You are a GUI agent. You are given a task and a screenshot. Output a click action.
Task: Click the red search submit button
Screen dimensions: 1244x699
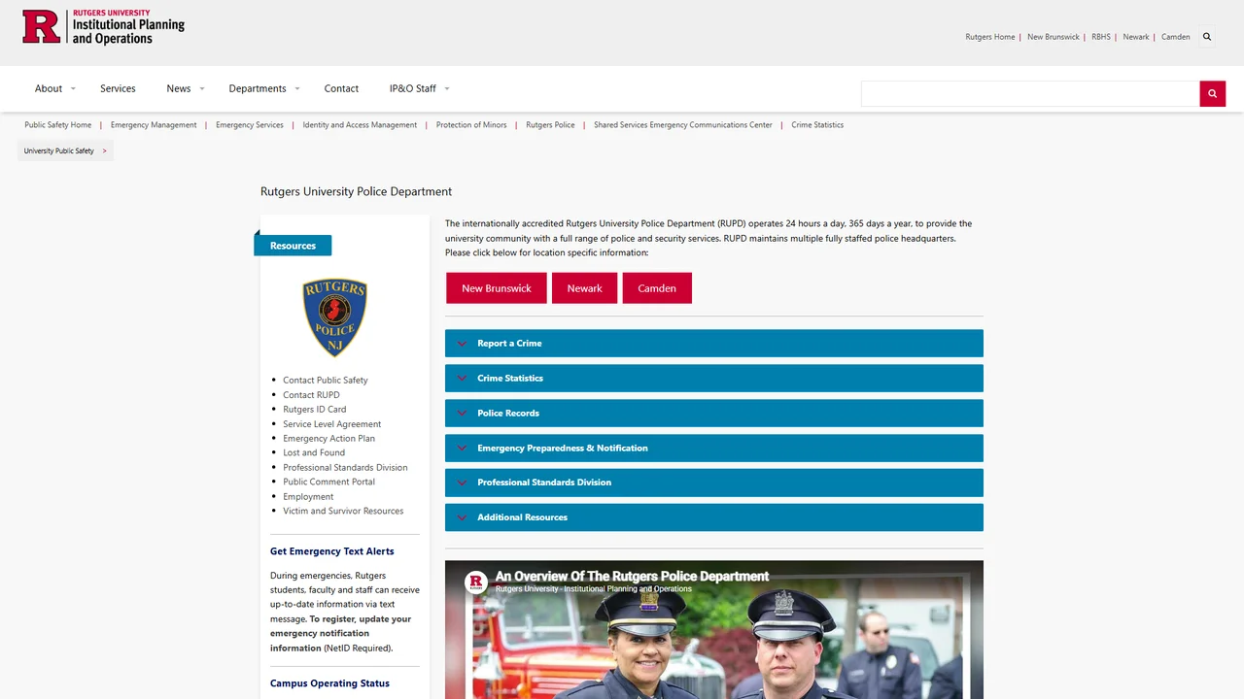tap(1212, 93)
